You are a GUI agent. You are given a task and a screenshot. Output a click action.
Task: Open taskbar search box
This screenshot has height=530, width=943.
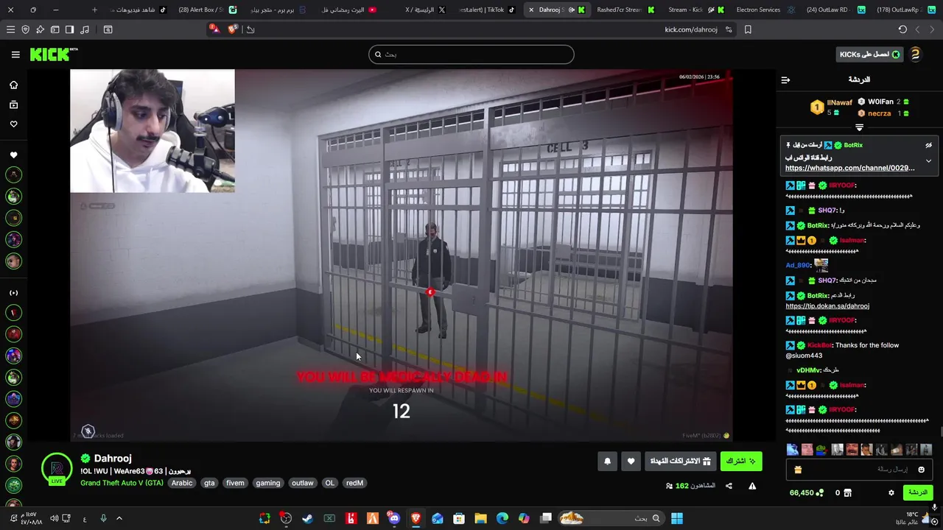click(x=611, y=518)
